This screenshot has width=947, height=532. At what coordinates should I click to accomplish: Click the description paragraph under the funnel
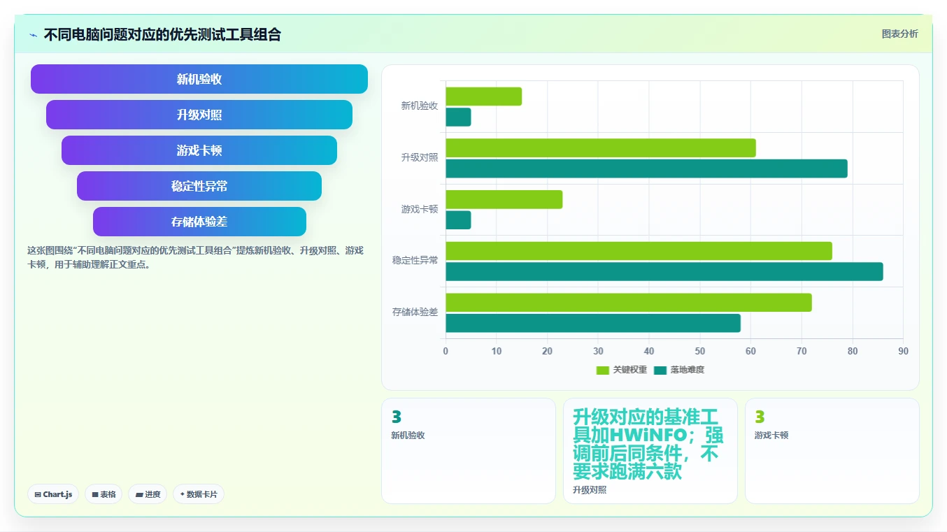click(195, 258)
